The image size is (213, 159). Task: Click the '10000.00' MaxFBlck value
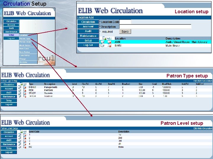coord(167,87)
